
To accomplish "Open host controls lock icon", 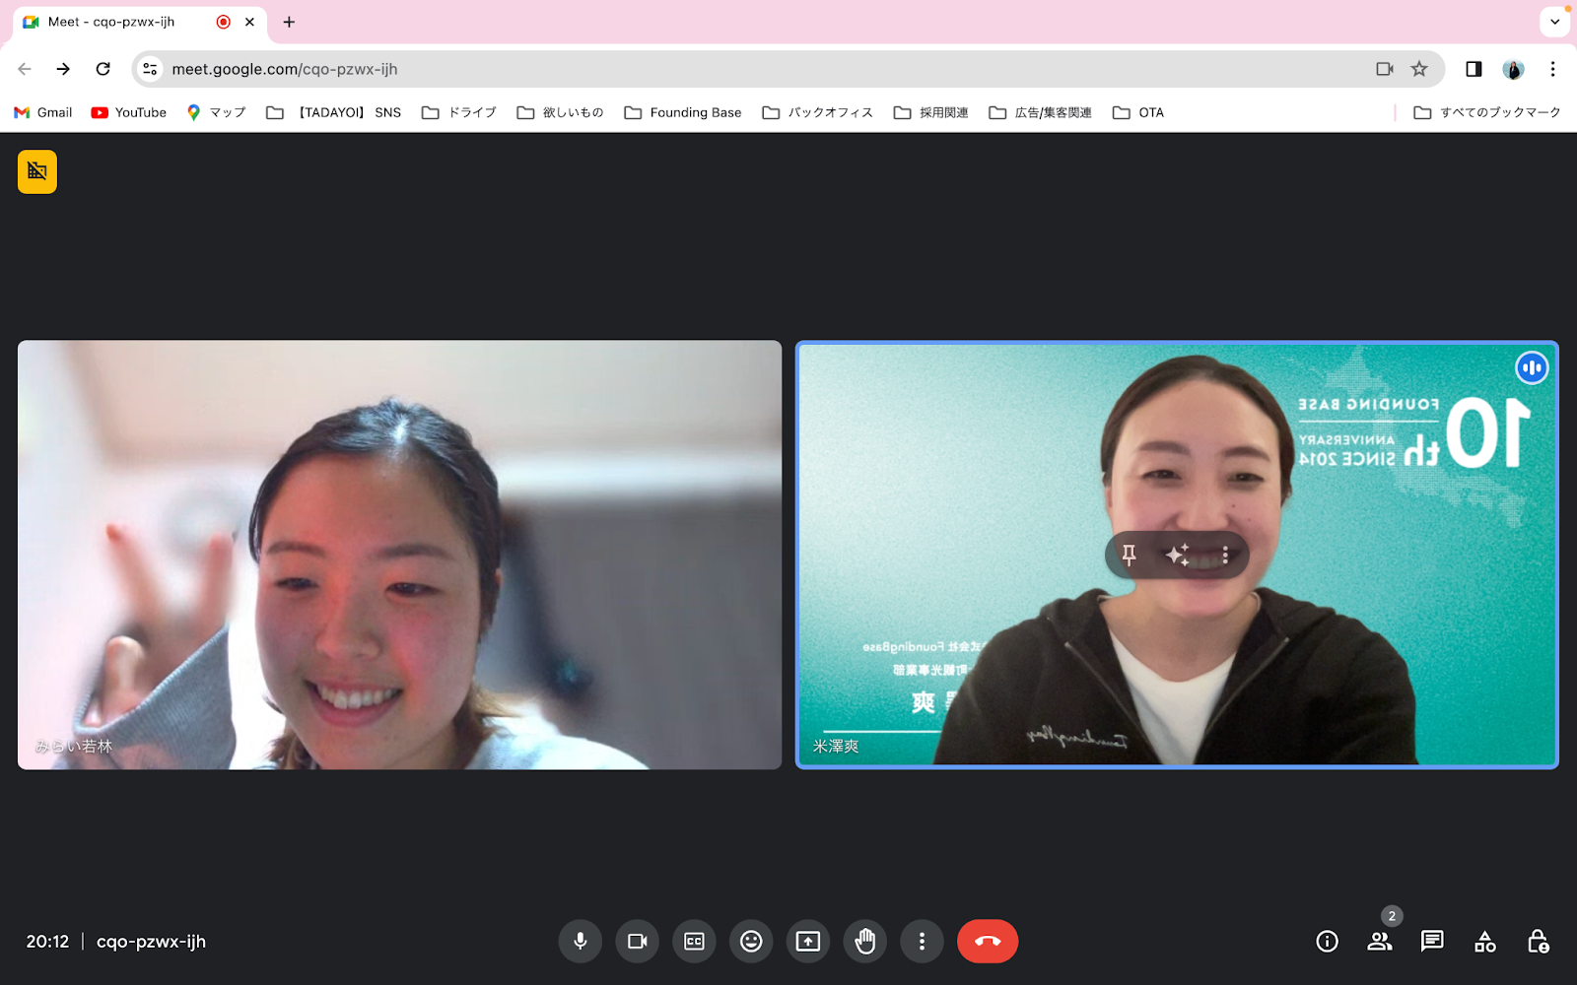I will tap(1538, 942).
